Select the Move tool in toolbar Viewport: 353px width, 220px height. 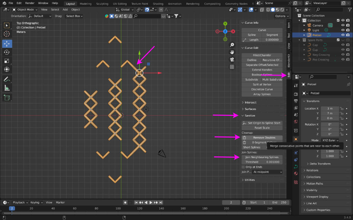(x=7, y=44)
